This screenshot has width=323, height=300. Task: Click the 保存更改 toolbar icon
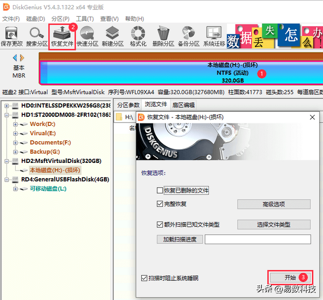point(12,36)
